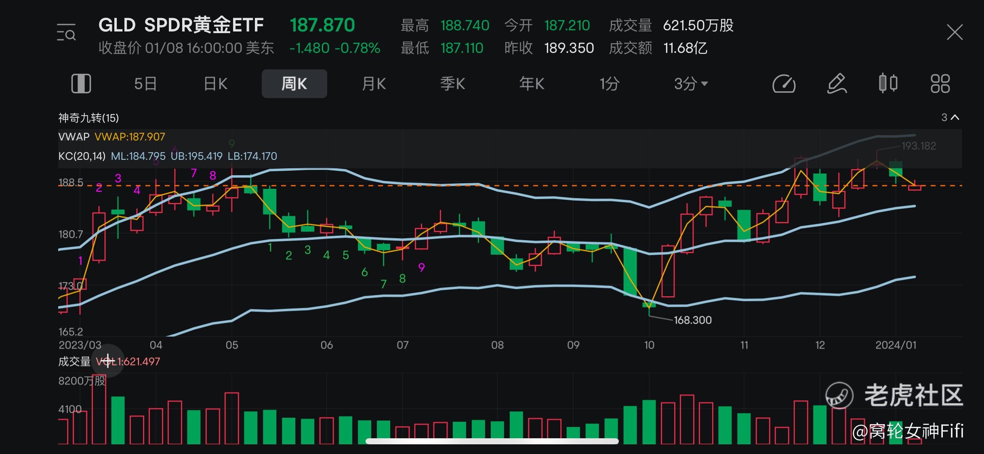Open the speedometer indicator icon

pyautogui.click(x=784, y=84)
